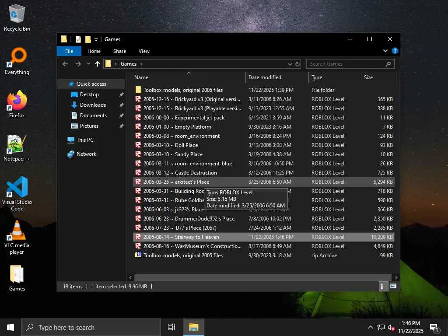Select 2006-03-10 Doll Place file

tap(264, 145)
